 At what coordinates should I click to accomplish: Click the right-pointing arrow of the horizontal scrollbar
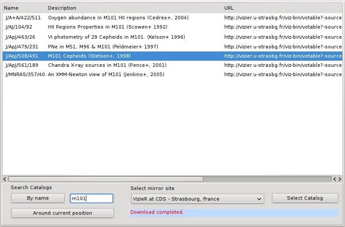340,179
